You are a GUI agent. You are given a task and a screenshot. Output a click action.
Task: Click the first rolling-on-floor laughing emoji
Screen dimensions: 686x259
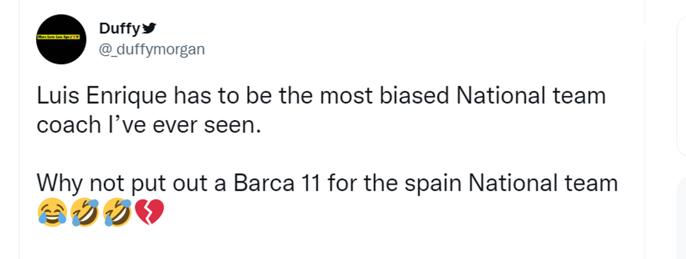click(x=85, y=212)
